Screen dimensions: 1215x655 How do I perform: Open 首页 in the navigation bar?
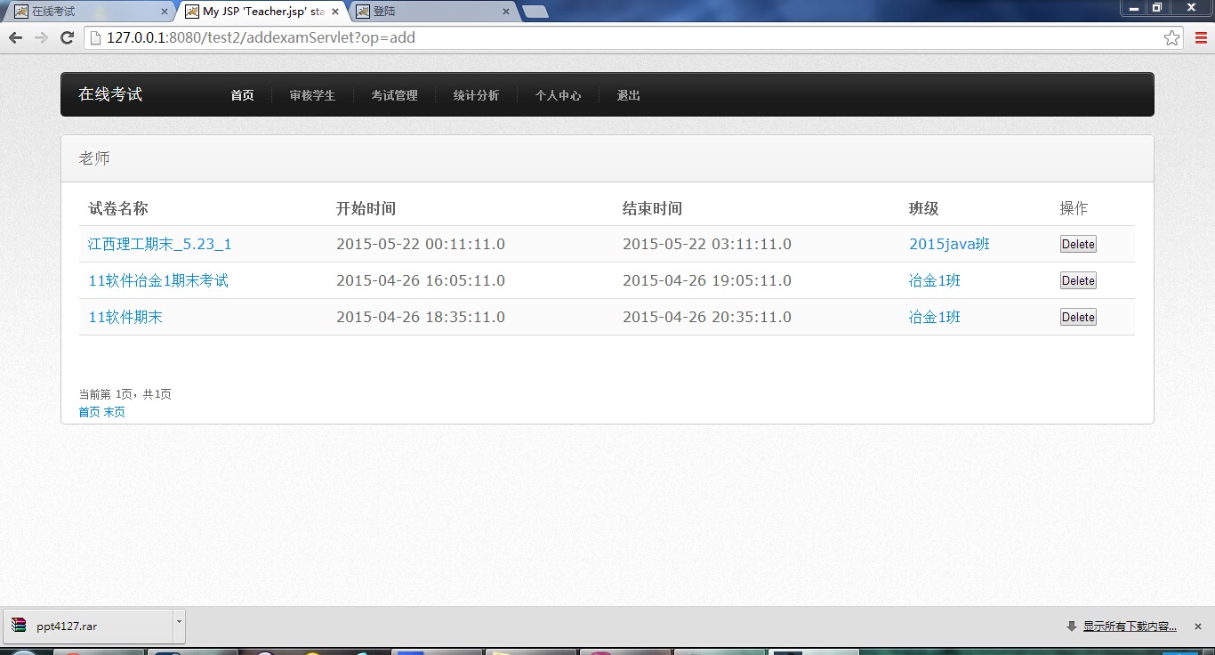[242, 95]
